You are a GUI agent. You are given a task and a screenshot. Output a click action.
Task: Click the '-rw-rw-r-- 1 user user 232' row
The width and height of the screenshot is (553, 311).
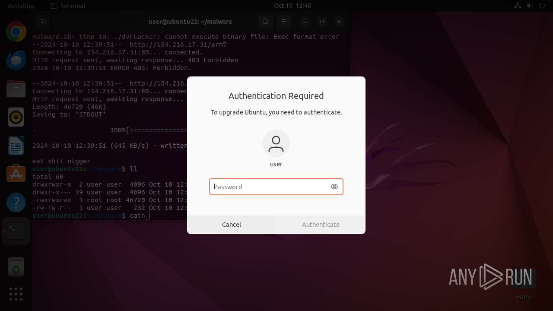110,208
